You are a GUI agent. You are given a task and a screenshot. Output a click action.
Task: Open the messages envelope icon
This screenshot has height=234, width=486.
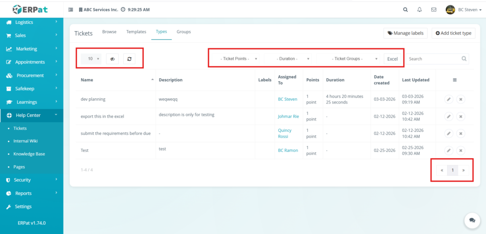point(433,9)
